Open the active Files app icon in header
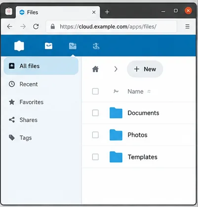The image size is (198, 207). [73, 46]
